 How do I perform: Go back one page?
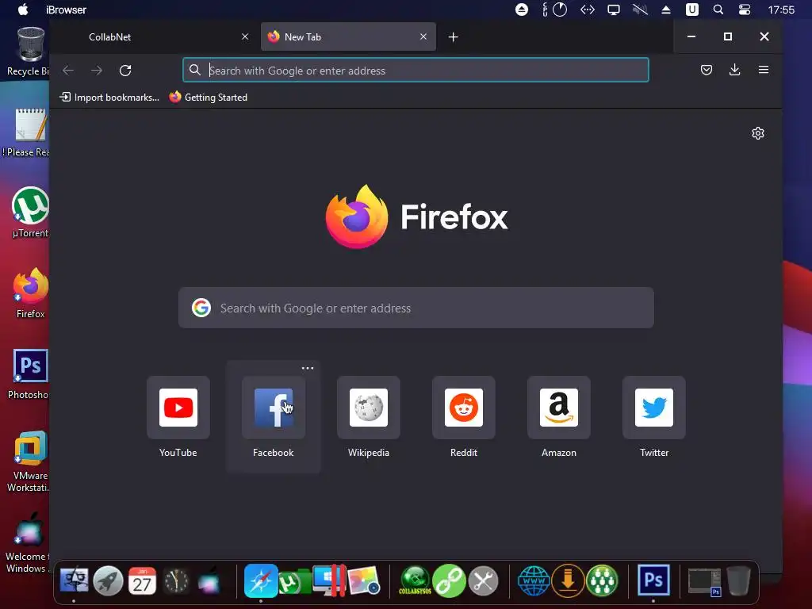coord(68,71)
